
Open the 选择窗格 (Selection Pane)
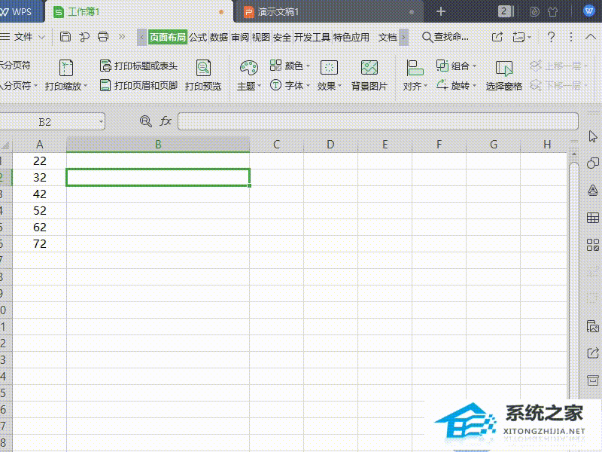coord(503,75)
